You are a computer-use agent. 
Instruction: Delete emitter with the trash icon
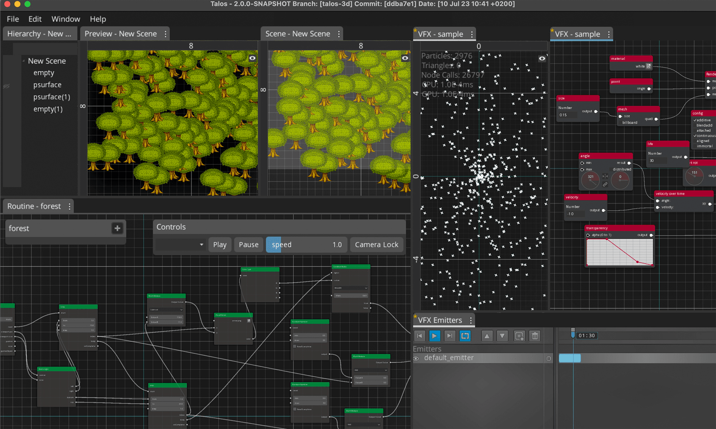click(x=535, y=336)
